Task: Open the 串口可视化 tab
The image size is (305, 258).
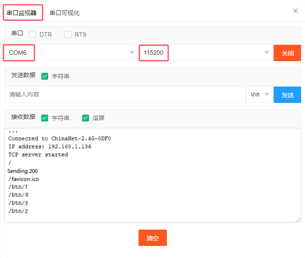Action: [x=65, y=13]
